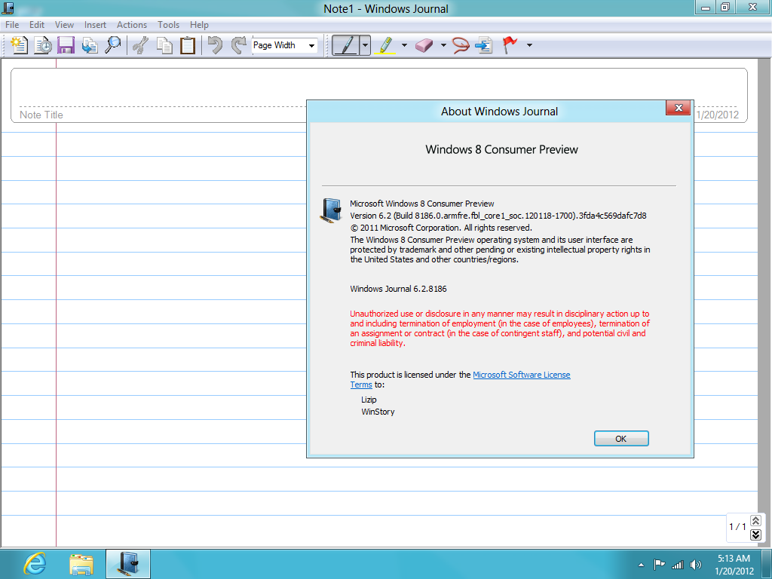
Task: Click the 'Windows 8 Consumer Preview' heading
Action: pyautogui.click(x=501, y=150)
